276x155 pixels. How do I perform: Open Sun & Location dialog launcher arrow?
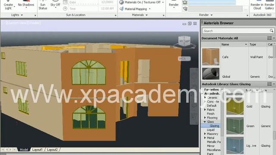click(116, 15)
